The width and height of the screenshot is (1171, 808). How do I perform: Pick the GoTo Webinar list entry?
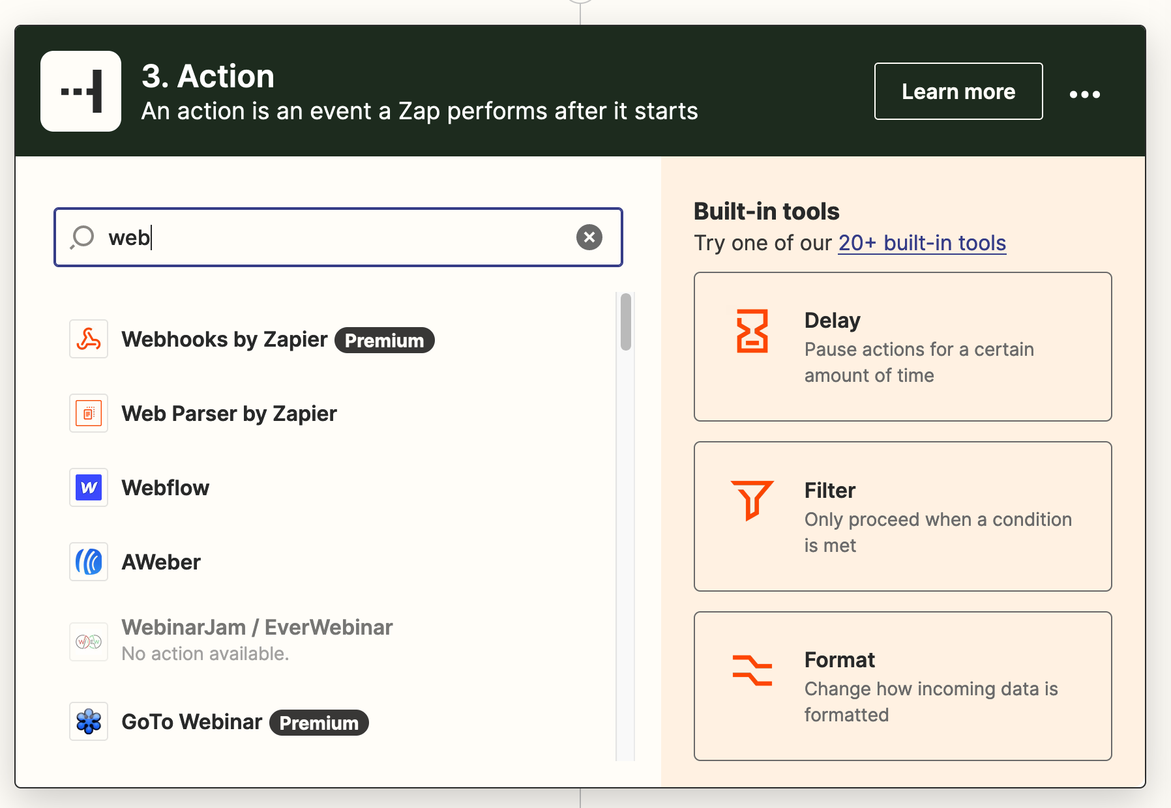(192, 722)
